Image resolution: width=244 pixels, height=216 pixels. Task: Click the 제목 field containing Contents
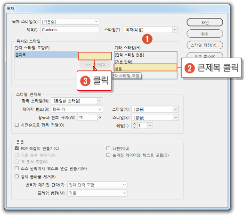coord(70,30)
